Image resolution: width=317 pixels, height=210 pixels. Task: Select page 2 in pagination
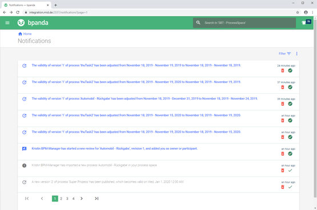[61, 199]
